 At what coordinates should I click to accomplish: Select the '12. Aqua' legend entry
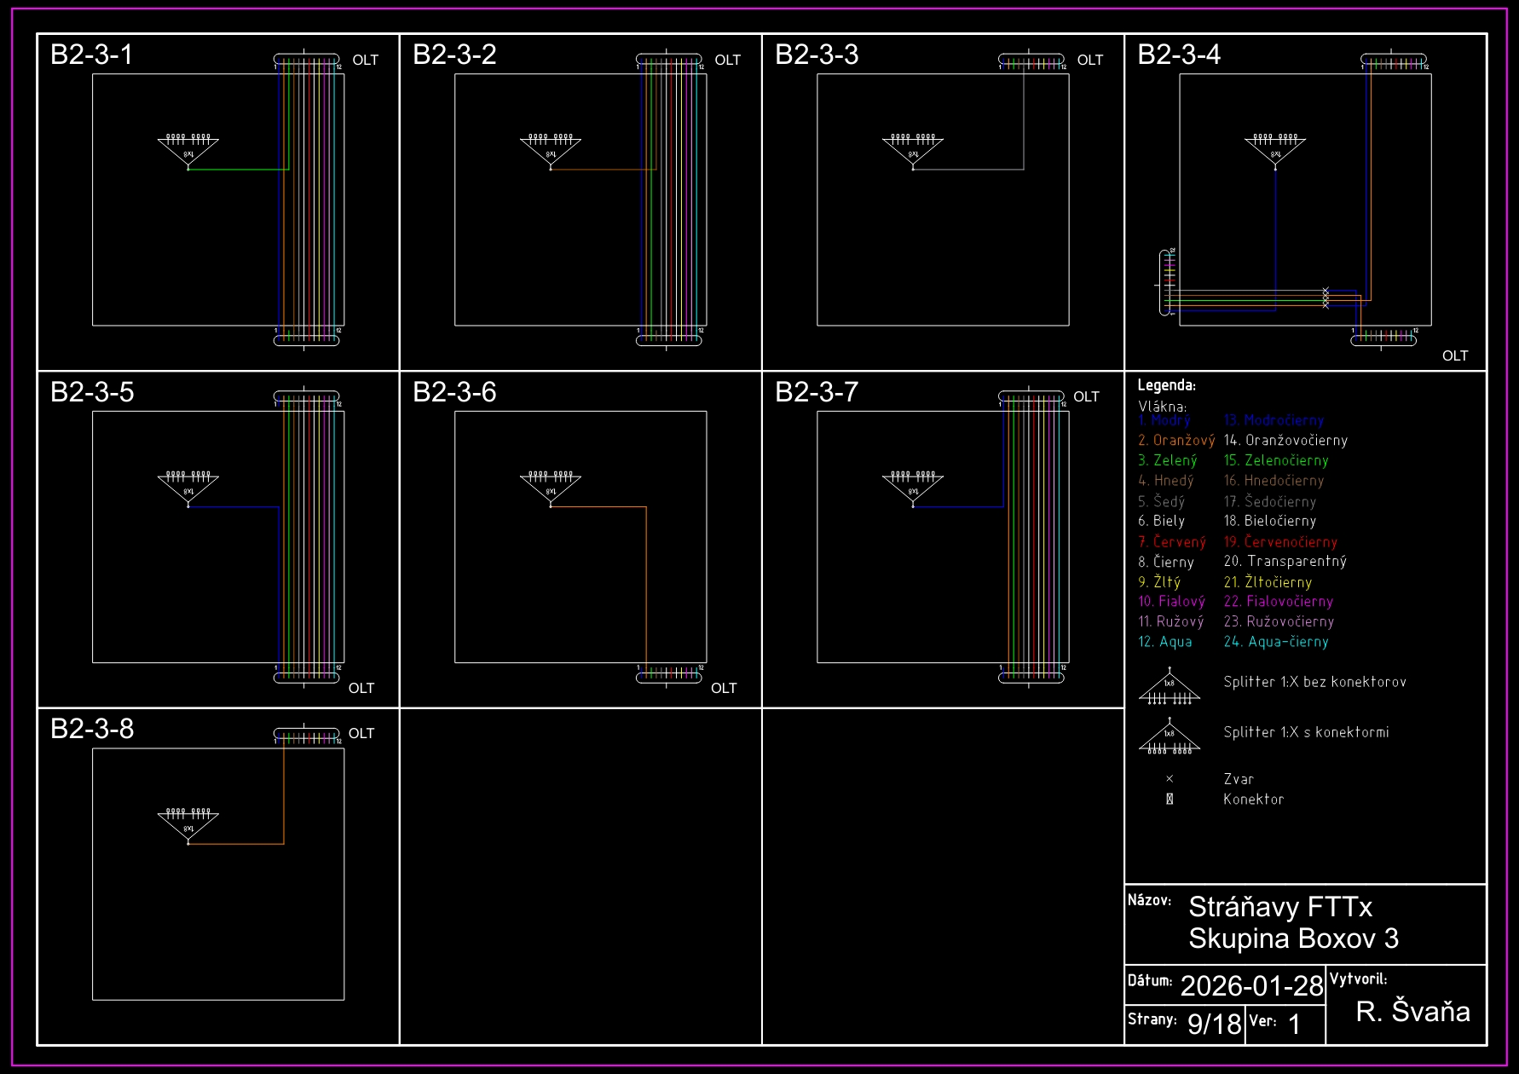1164,642
